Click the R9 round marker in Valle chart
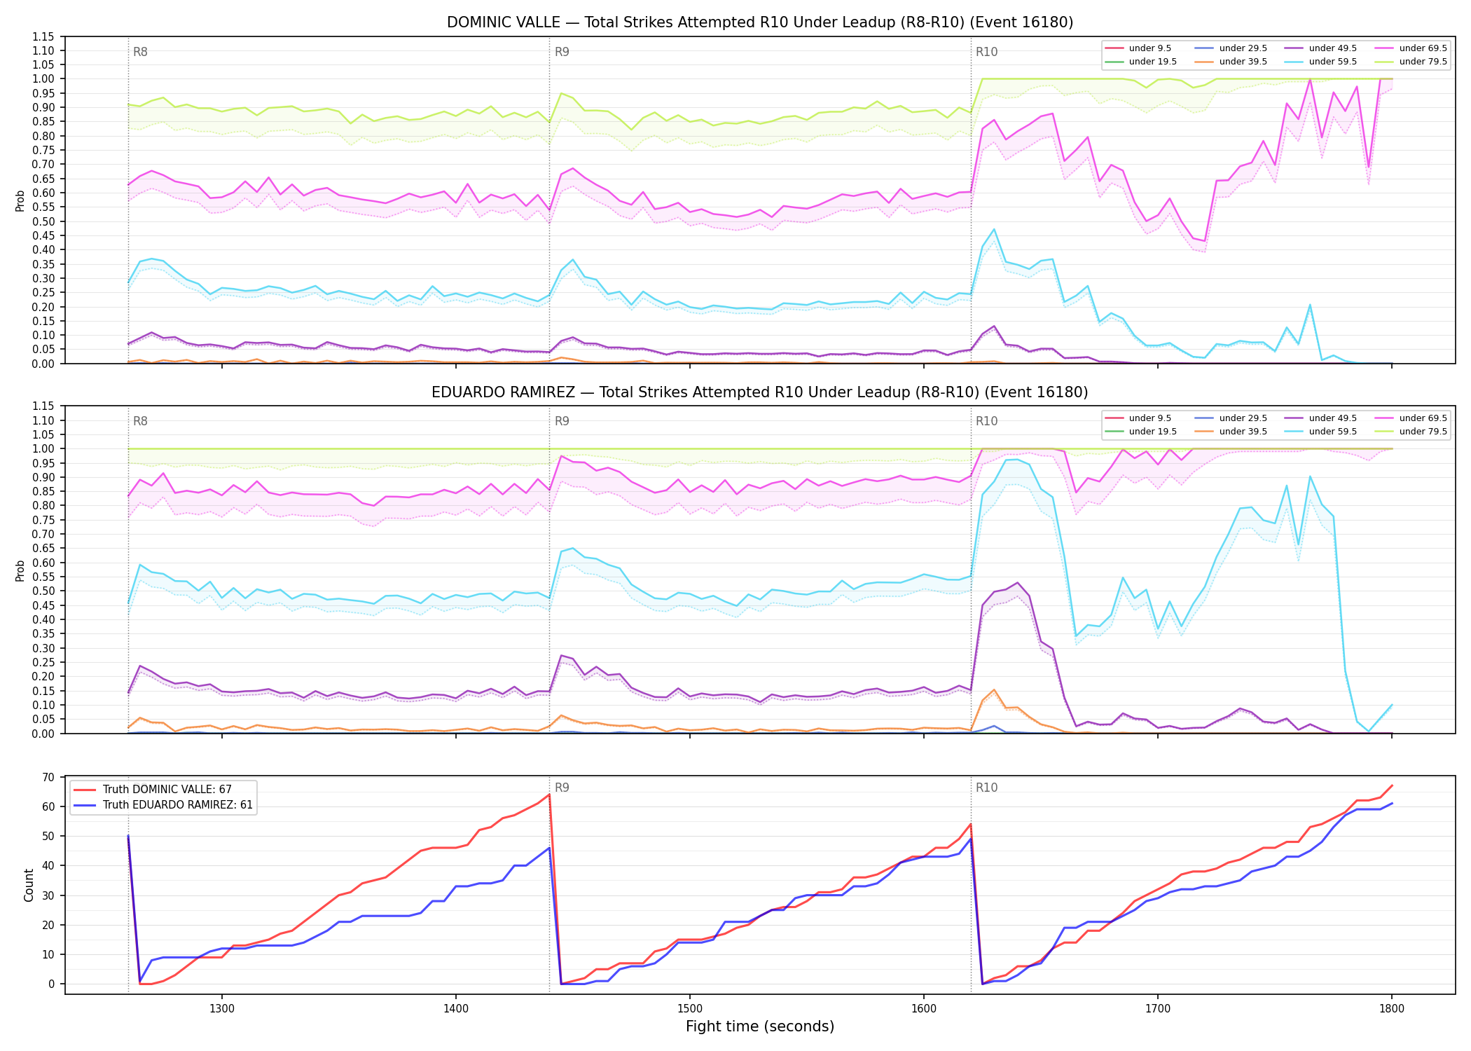Screen dimensions: 1471x1051 pos(562,52)
